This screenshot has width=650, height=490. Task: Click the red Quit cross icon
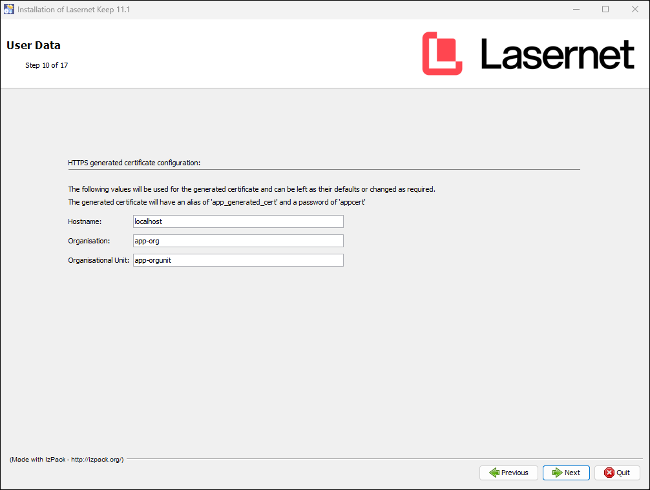609,473
